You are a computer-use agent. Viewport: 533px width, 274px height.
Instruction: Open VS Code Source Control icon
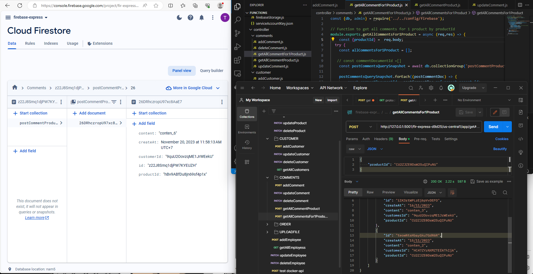coord(238,33)
